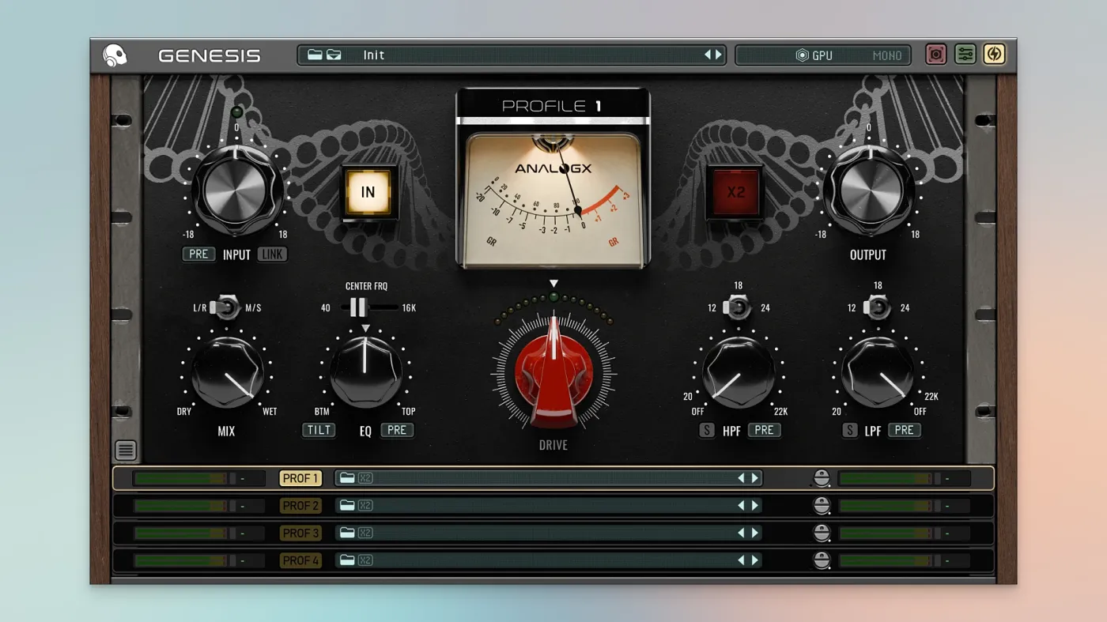Click the S solo button beside HPF
The width and height of the screenshot is (1107, 622).
click(x=707, y=431)
